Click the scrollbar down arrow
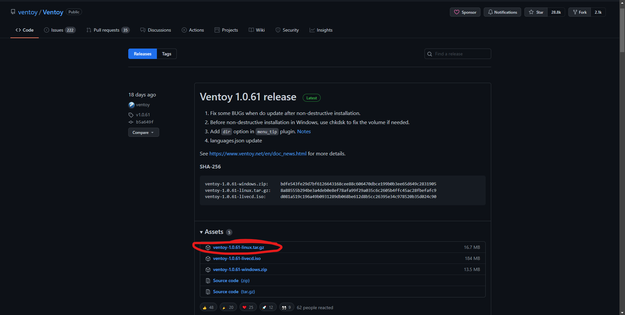The width and height of the screenshot is (625, 315). (x=622, y=312)
